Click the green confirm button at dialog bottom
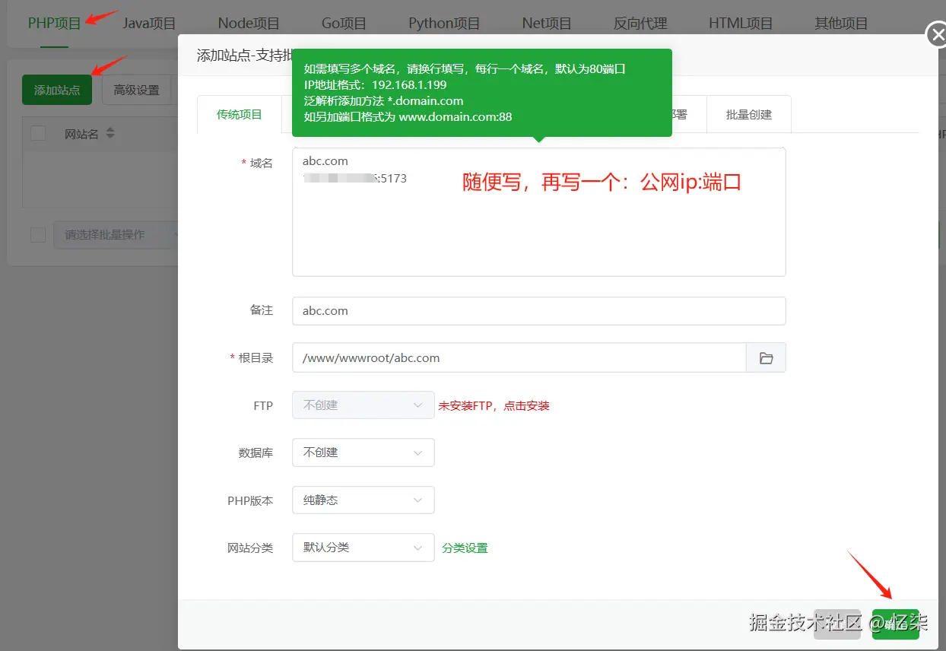The image size is (946, 651). [896, 624]
